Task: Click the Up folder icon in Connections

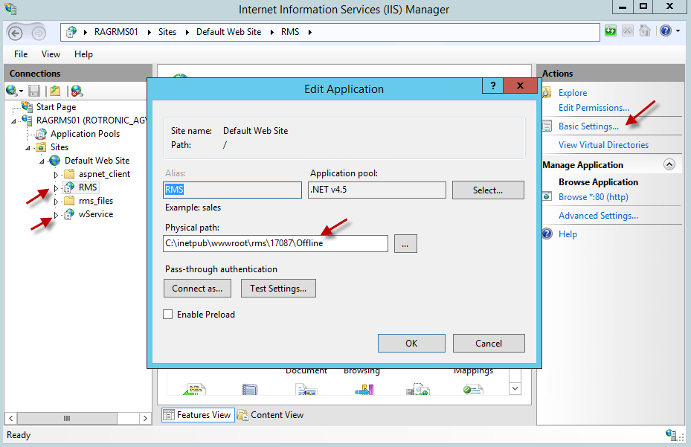Action: [55, 91]
